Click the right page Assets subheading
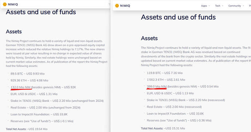Viewport: 251px width, 132px height. pos(149,38)
